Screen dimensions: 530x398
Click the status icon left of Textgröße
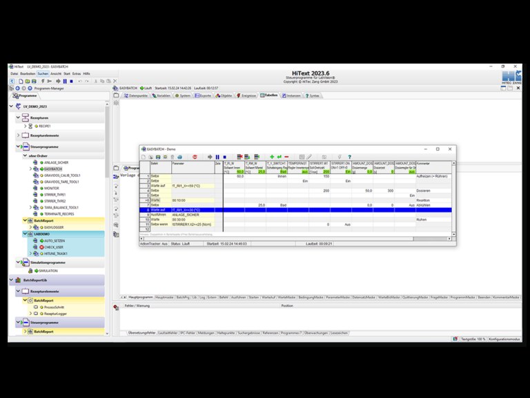click(x=455, y=339)
